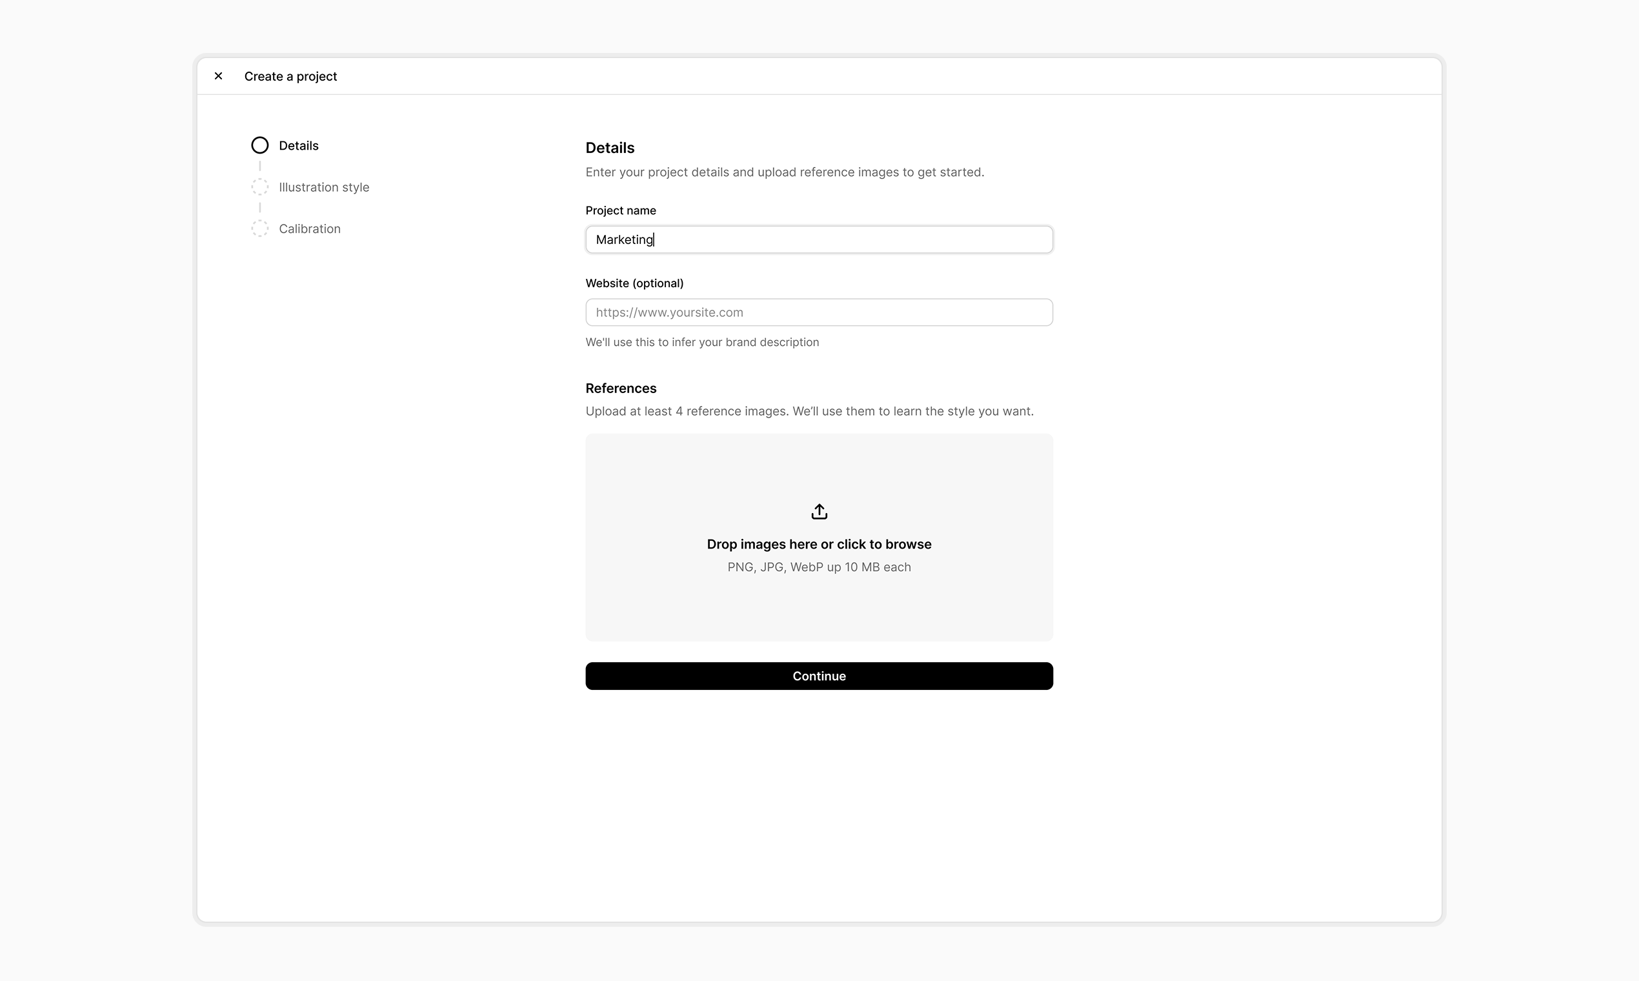This screenshot has width=1639, height=981.
Task: Focus the Project name field
Action: point(819,239)
